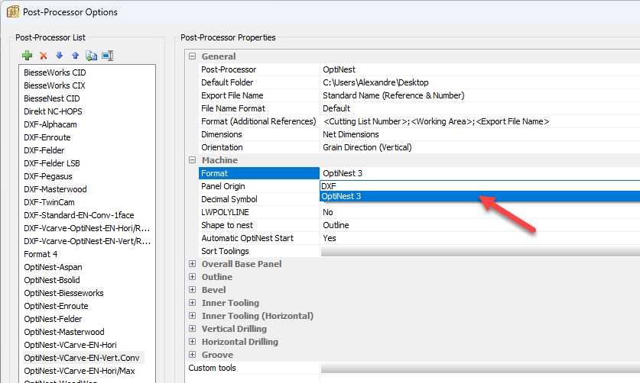640x383 pixels.
Task: Select DXF-Felder LSB post-processor
Action: (52, 163)
